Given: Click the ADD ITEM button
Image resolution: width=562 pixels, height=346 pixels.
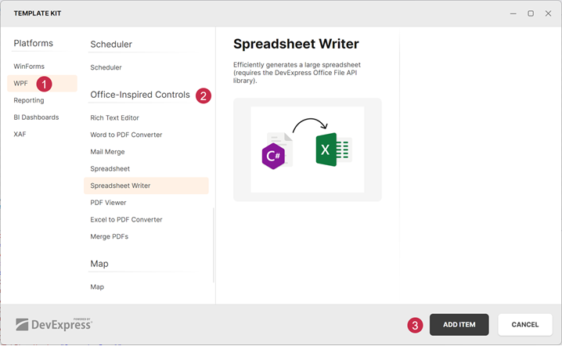Looking at the screenshot, I should 459,325.
